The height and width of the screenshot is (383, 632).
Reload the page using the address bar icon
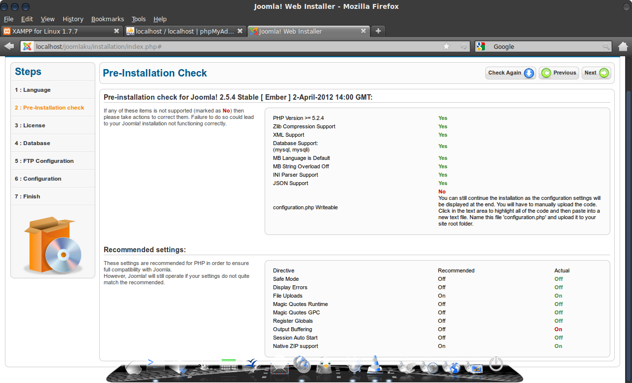(464, 46)
